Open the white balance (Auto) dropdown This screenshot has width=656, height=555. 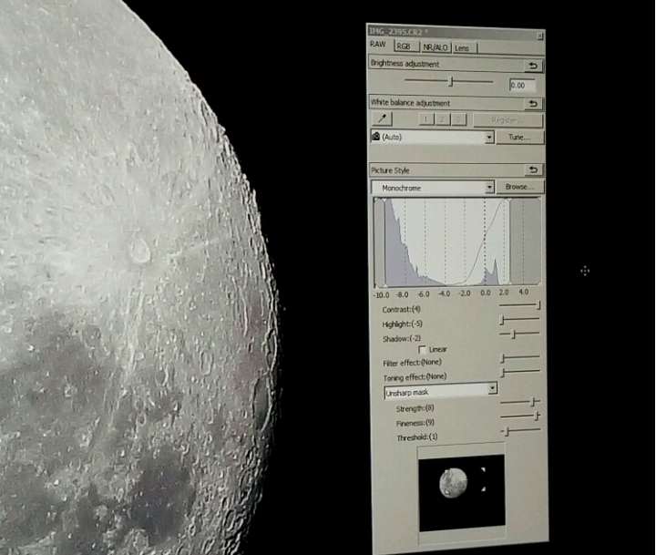click(433, 137)
